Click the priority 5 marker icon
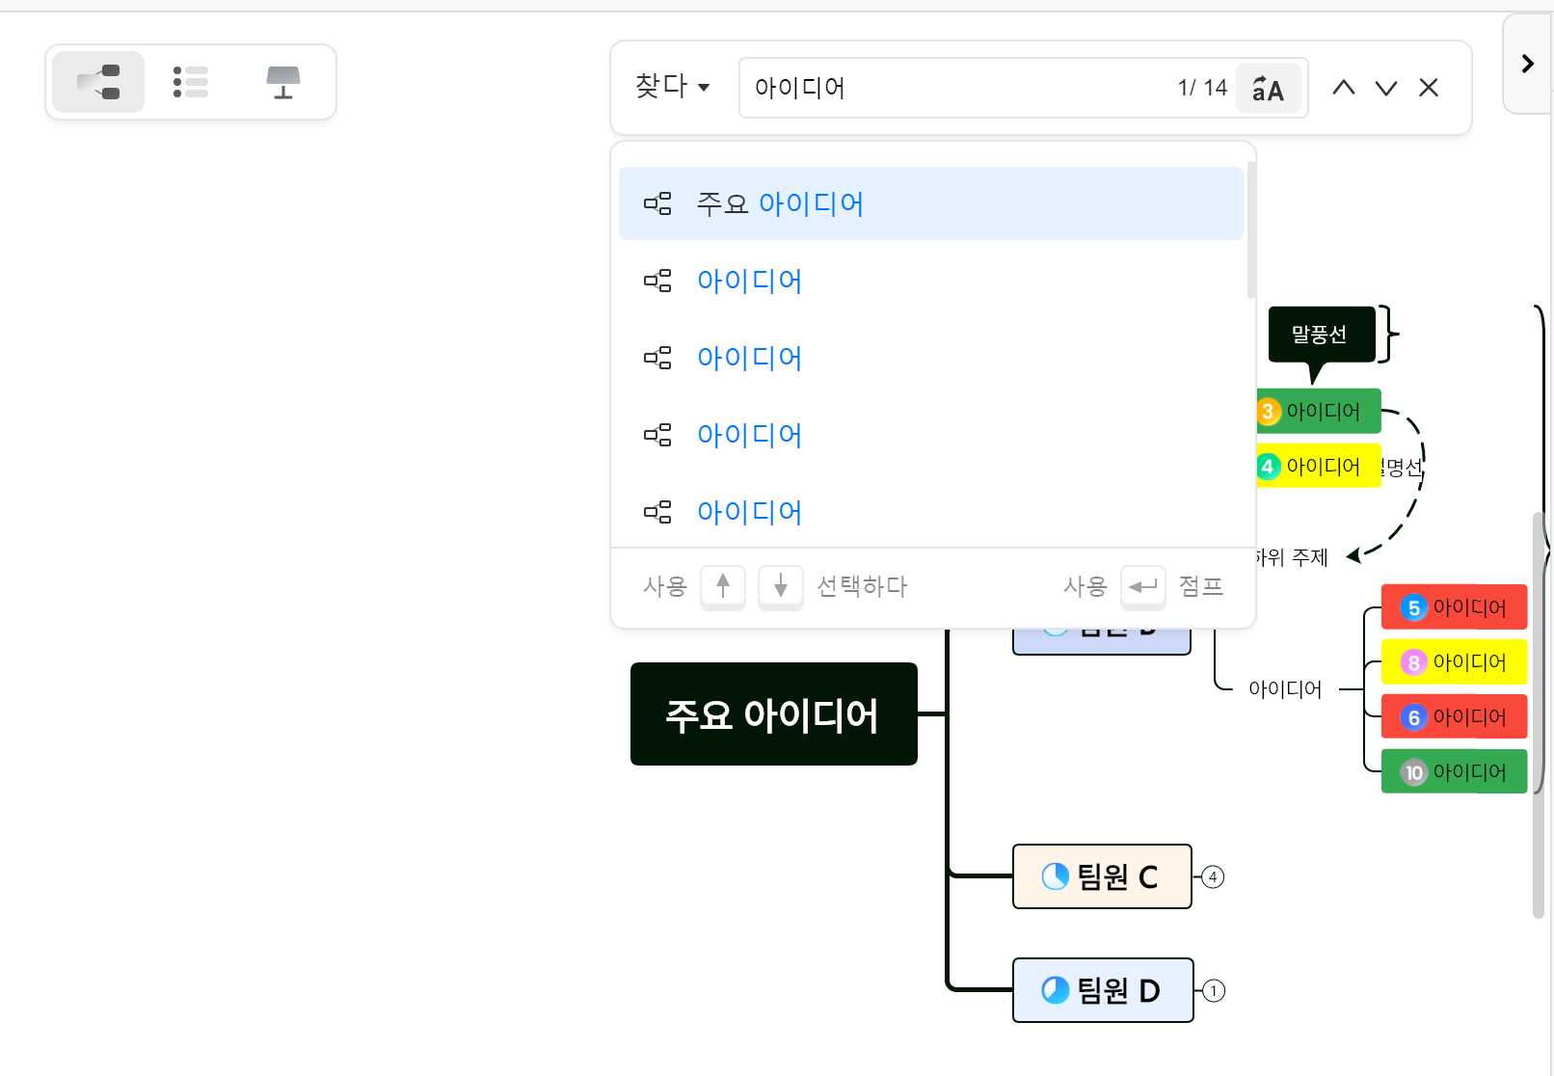Image resolution: width=1554 pixels, height=1076 pixels. tap(1413, 607)
